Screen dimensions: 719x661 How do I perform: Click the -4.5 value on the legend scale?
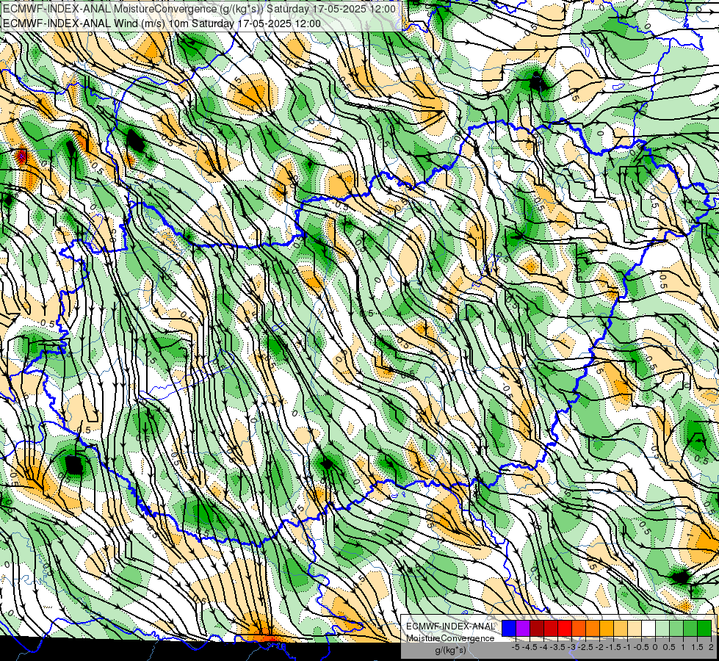tap(530, 647)
